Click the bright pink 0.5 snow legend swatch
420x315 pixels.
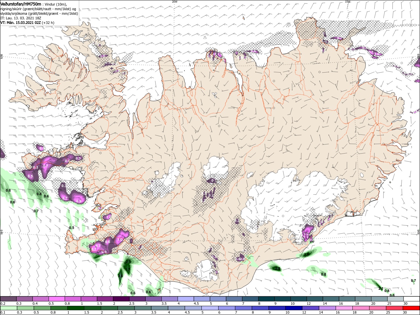(x=56, y=299)
